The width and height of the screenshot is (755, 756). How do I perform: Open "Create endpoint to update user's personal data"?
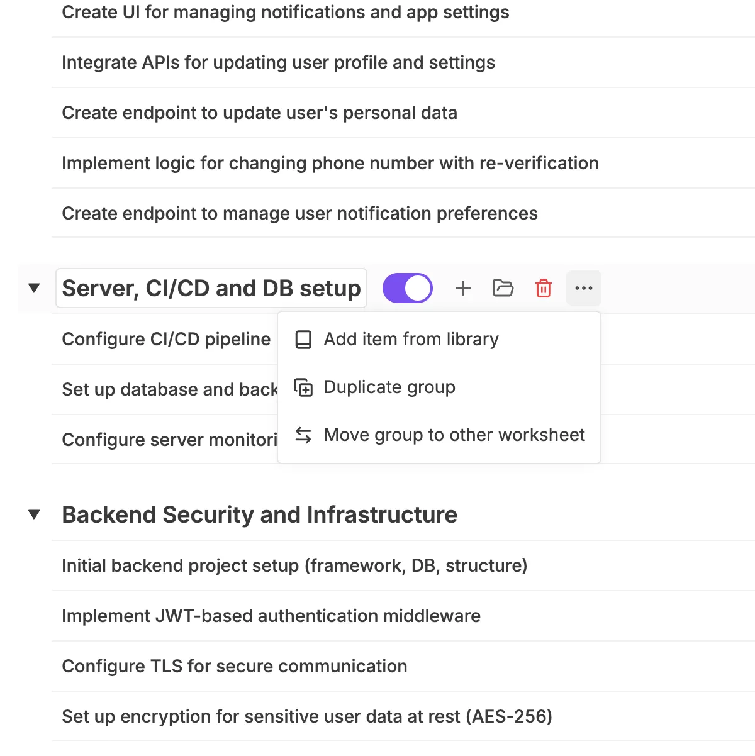pos(259,113)
